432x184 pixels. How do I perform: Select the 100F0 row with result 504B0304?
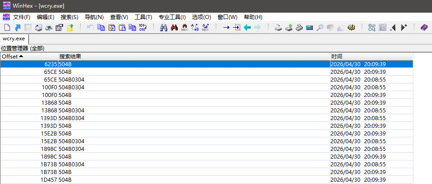[x=207, y=87]
